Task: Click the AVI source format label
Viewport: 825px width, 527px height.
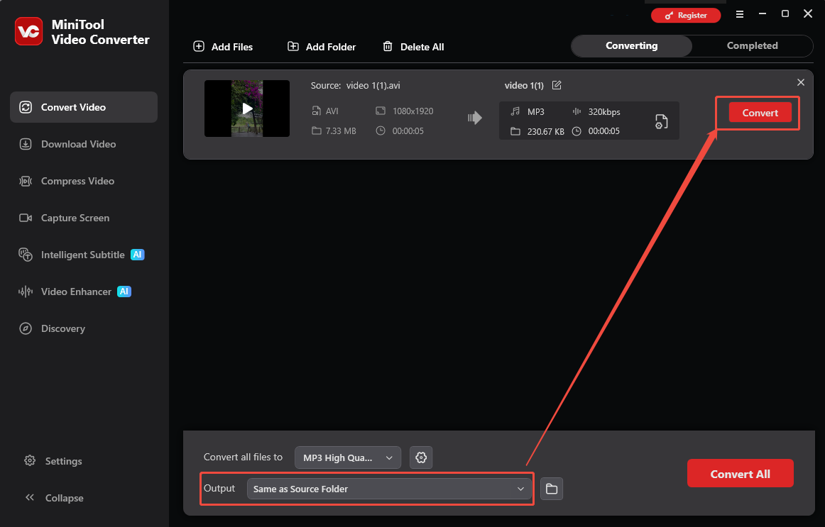Action: point(332,111)
